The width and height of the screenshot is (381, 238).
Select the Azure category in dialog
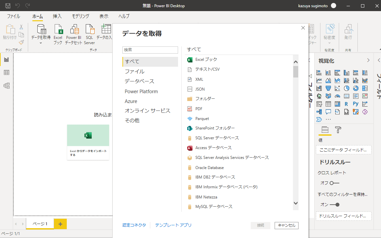point(150,101)
